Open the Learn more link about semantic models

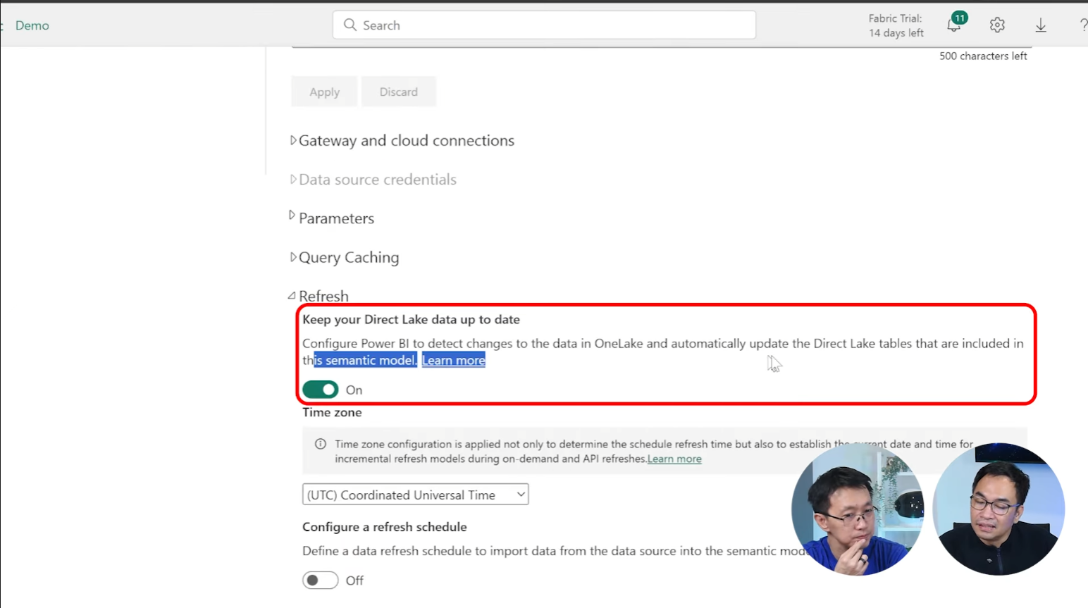pyautogui.click(x=453, y=360)
